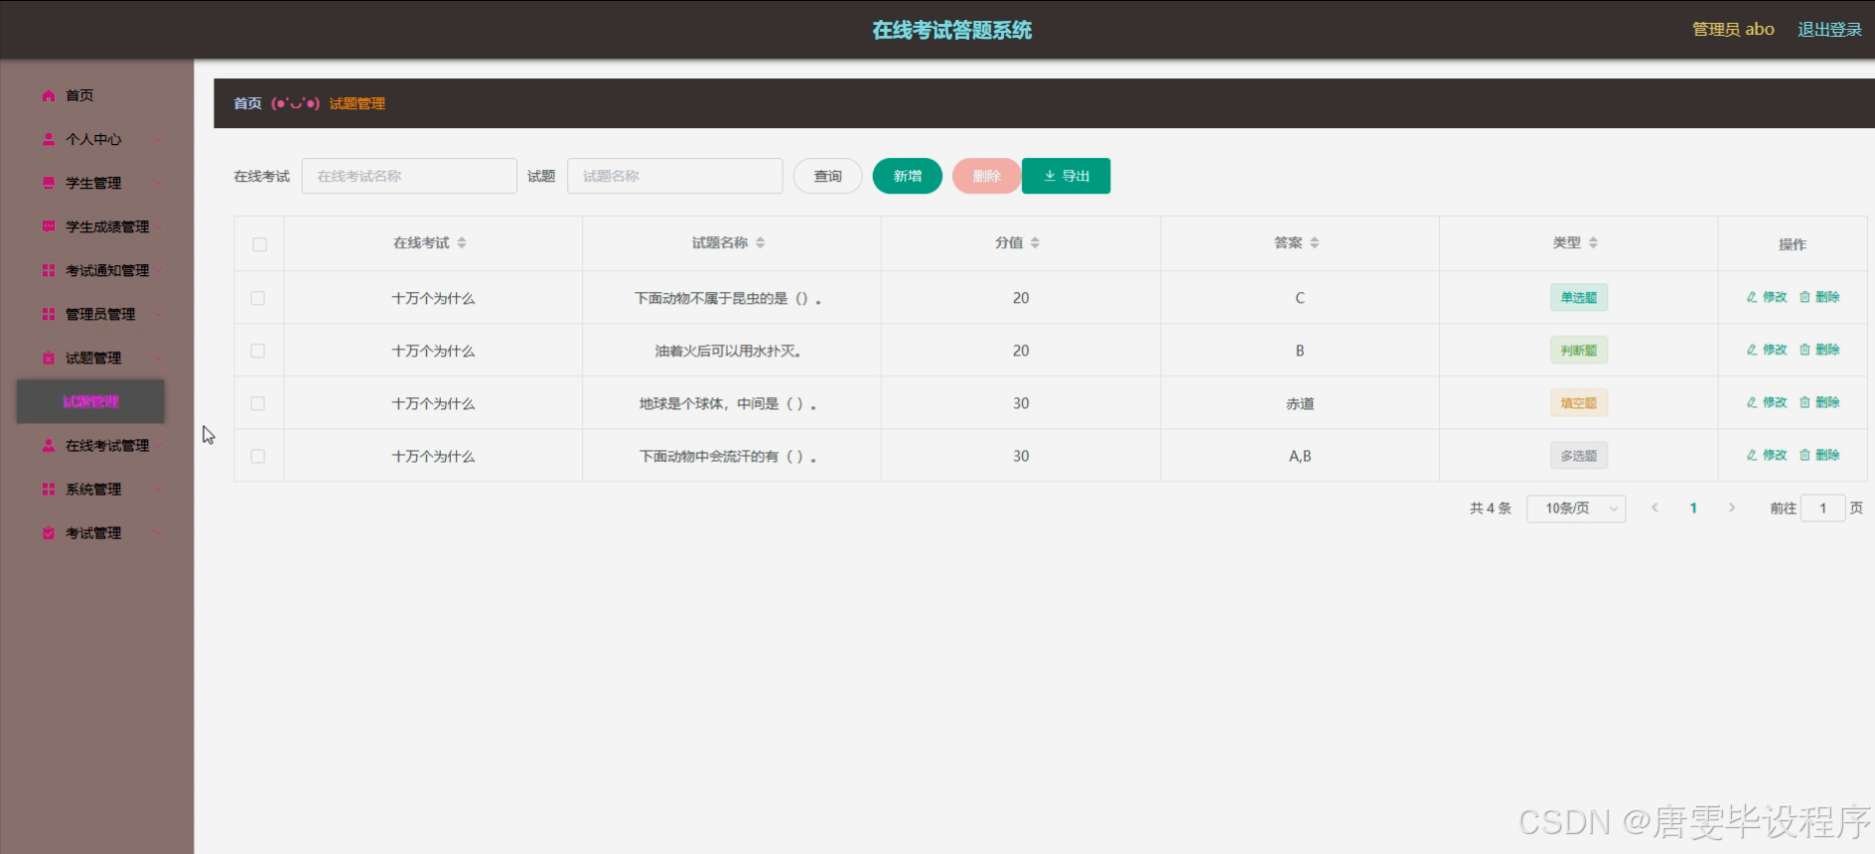Click the clipboard icon beside 试题管理
Viewport: 1875px width, 854px height.
point(49,357)
